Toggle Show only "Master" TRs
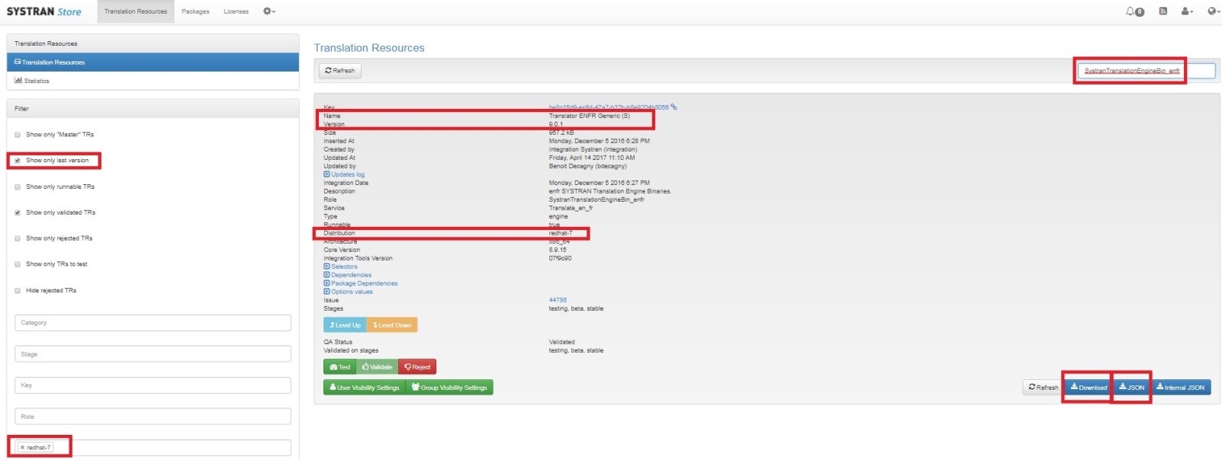This screenshot has width=1222, height=460. [18, 135]
